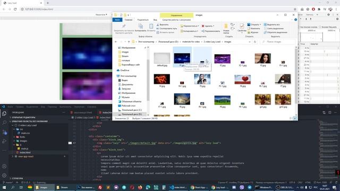
Task: Expand 'Структура' outline section in VS Code
Action: (x=18, y=178)
